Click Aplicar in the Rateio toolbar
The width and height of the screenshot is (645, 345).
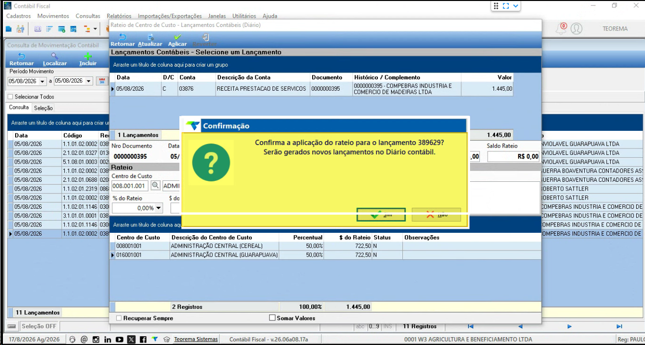(177, 40)
